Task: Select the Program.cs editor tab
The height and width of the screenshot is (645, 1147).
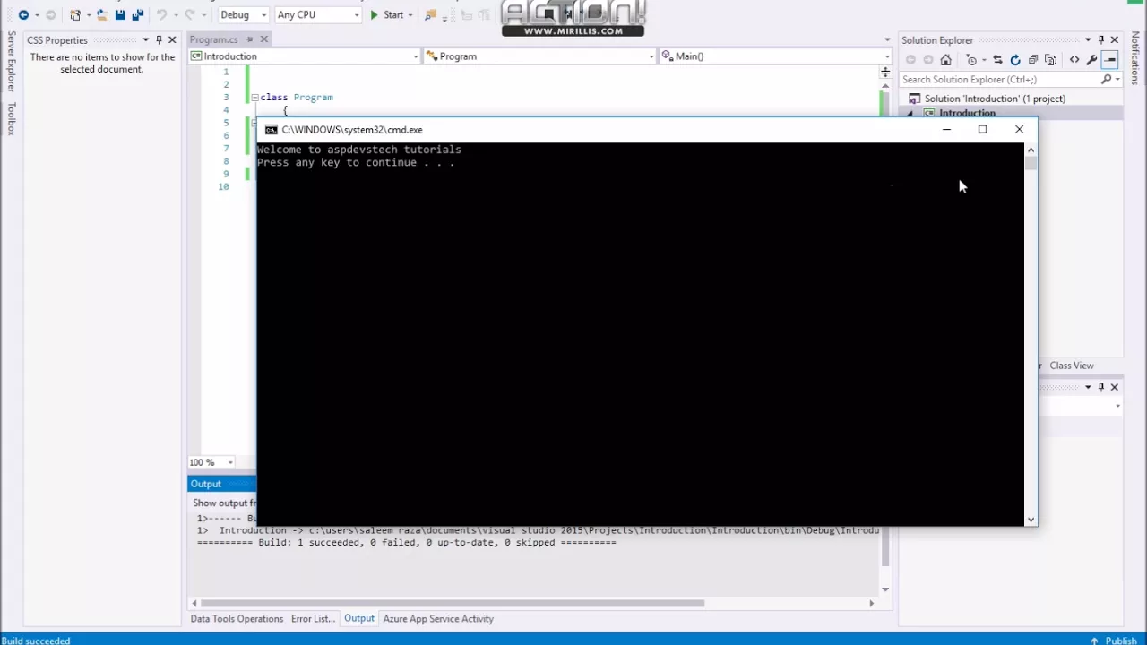Action: point(214,39)
